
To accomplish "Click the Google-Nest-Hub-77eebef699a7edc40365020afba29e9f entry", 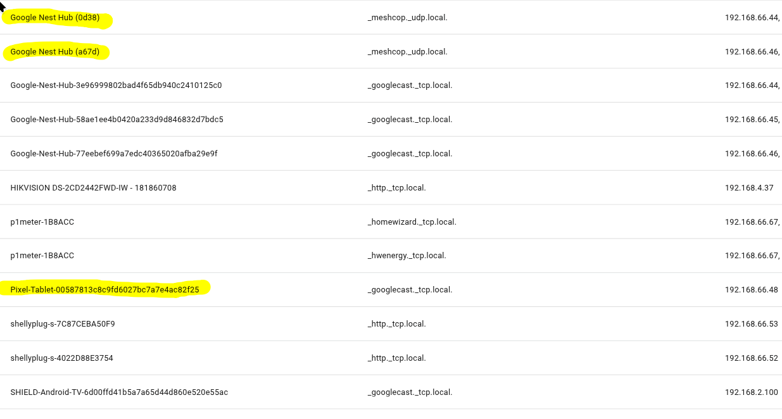I will point(114,154).
